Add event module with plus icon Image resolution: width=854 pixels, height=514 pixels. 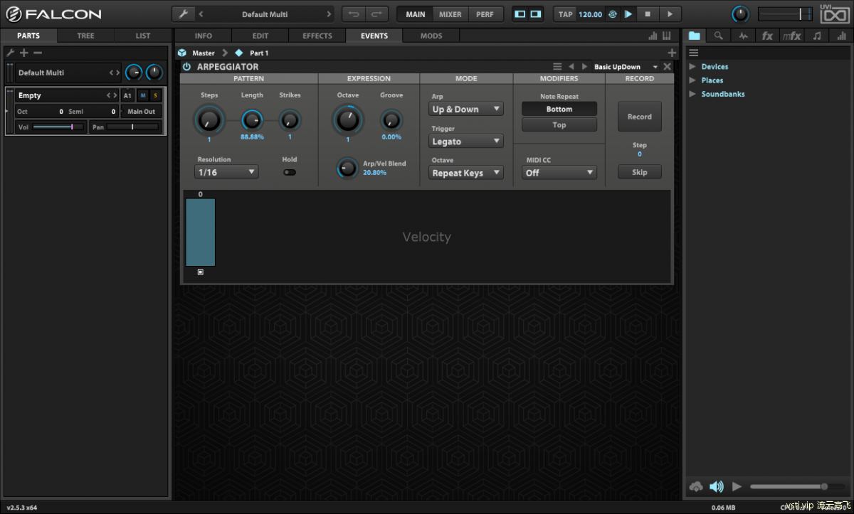(x=672, y=53)
